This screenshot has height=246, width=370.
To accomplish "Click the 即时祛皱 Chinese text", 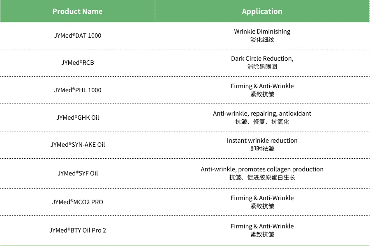I will (x=262, y=149).
